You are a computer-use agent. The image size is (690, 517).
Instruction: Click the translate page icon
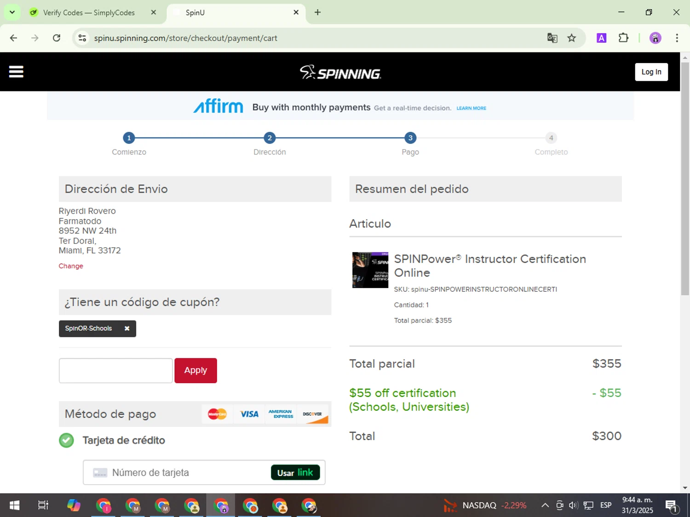pos(552,38)
